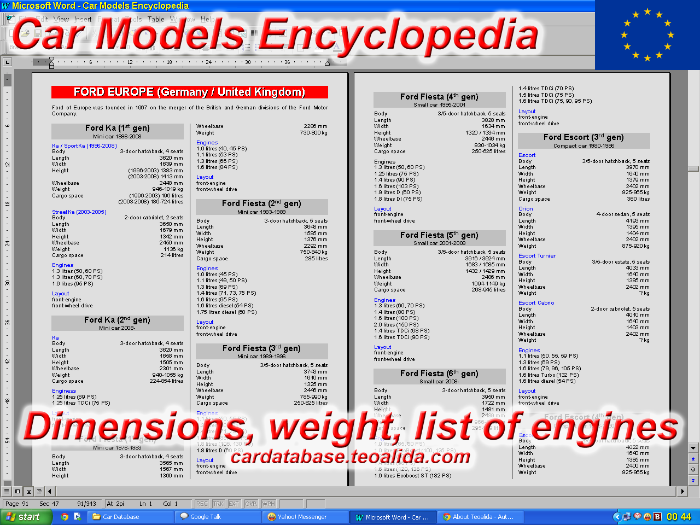Image resolution: width=700 pixels, height=525 pixels.
Task: Click Next Page double-arrow button
Action: click(x=693, y=480)
